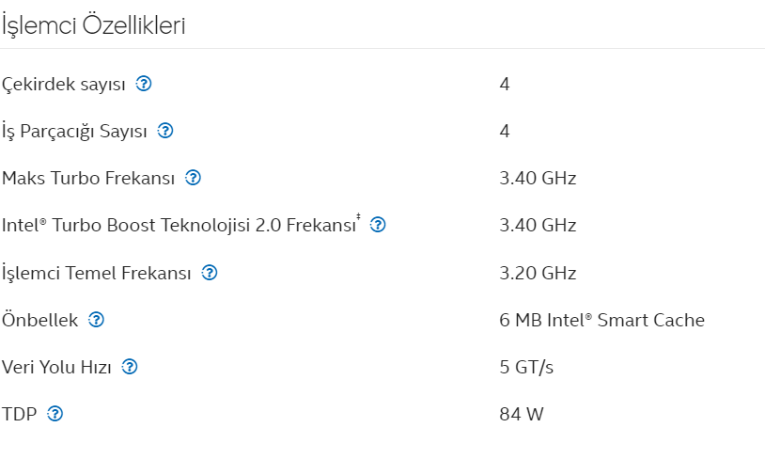The height and width of the screenshot is (459, 765).
Task: Click the 84 W TDP value
Action: [x=521, y=415]
